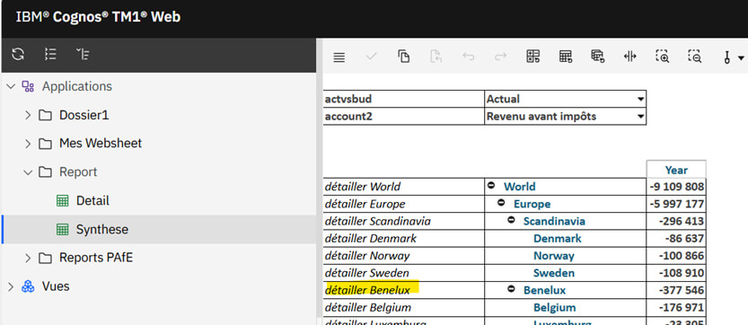
Task: Select the Sweden row label
Action: click(x=553, y=273)
